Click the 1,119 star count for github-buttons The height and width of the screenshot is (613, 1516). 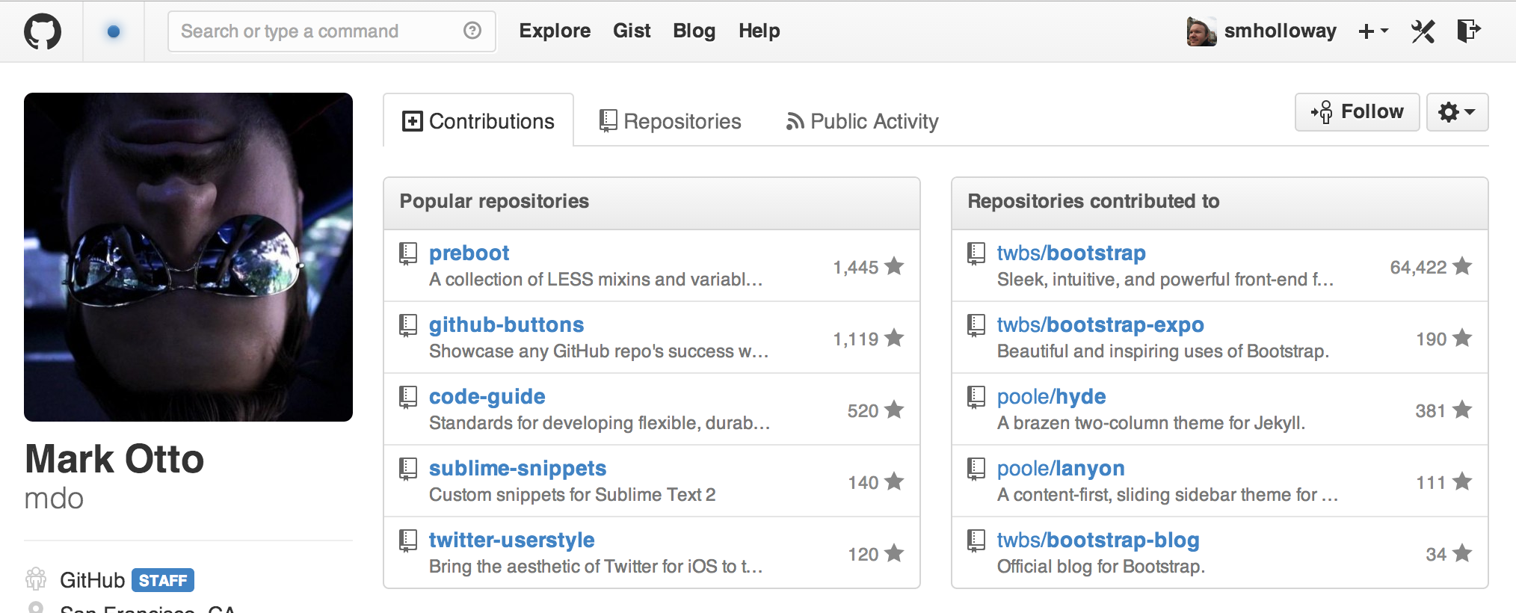click(869, 339)
